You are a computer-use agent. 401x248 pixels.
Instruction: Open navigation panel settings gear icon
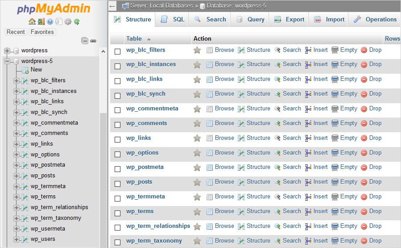(x=68, y=21)
